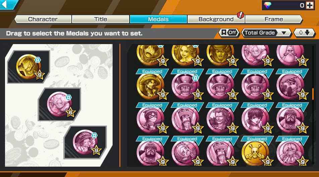Tap the rainbow gem currency icon
319x177 pixels.
pyautogui.click(x=267, y=5)
